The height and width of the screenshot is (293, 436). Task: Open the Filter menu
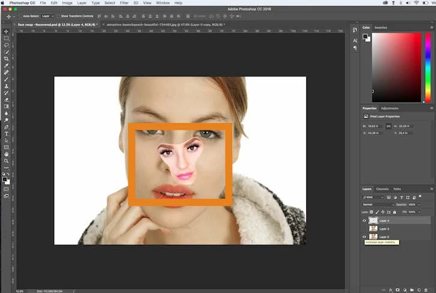[123, 3]
